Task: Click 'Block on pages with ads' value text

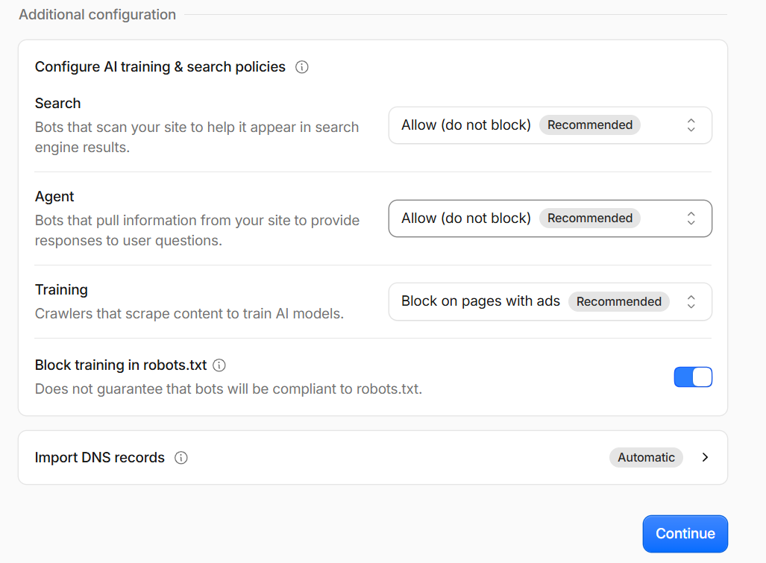Action: (480, 301)
